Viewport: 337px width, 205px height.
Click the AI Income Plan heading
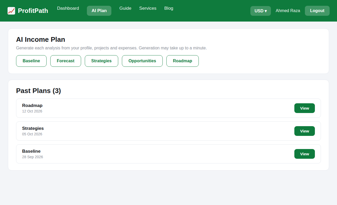(x=41, y=39)
